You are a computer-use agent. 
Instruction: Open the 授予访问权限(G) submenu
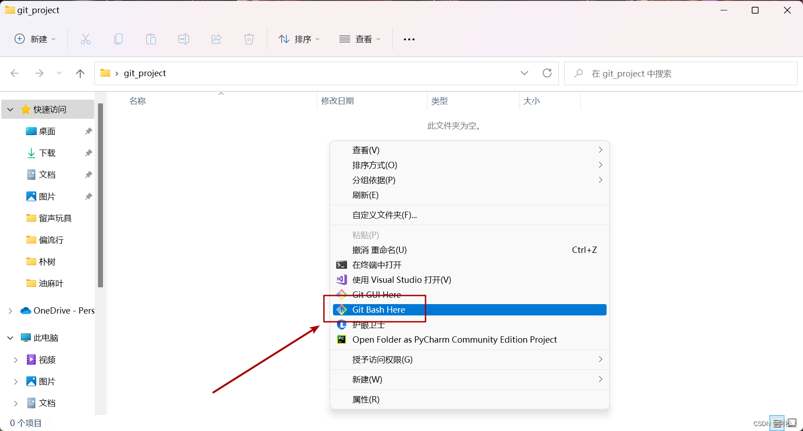coord(470,359)
